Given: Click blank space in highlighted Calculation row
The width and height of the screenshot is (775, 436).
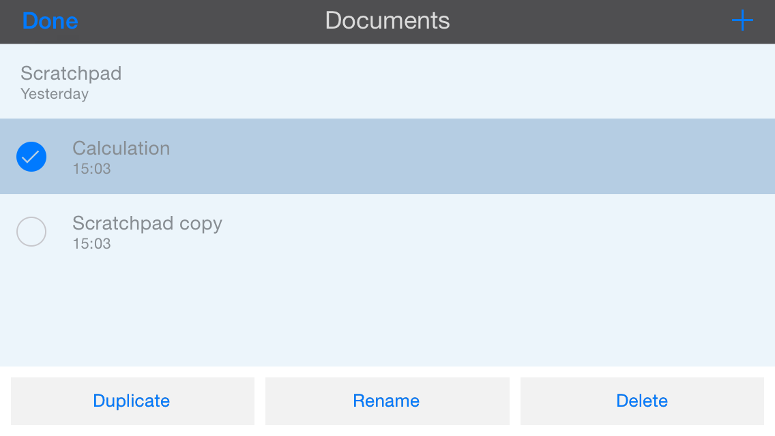Looking at the screenshot, I should [x=478, y=157].
